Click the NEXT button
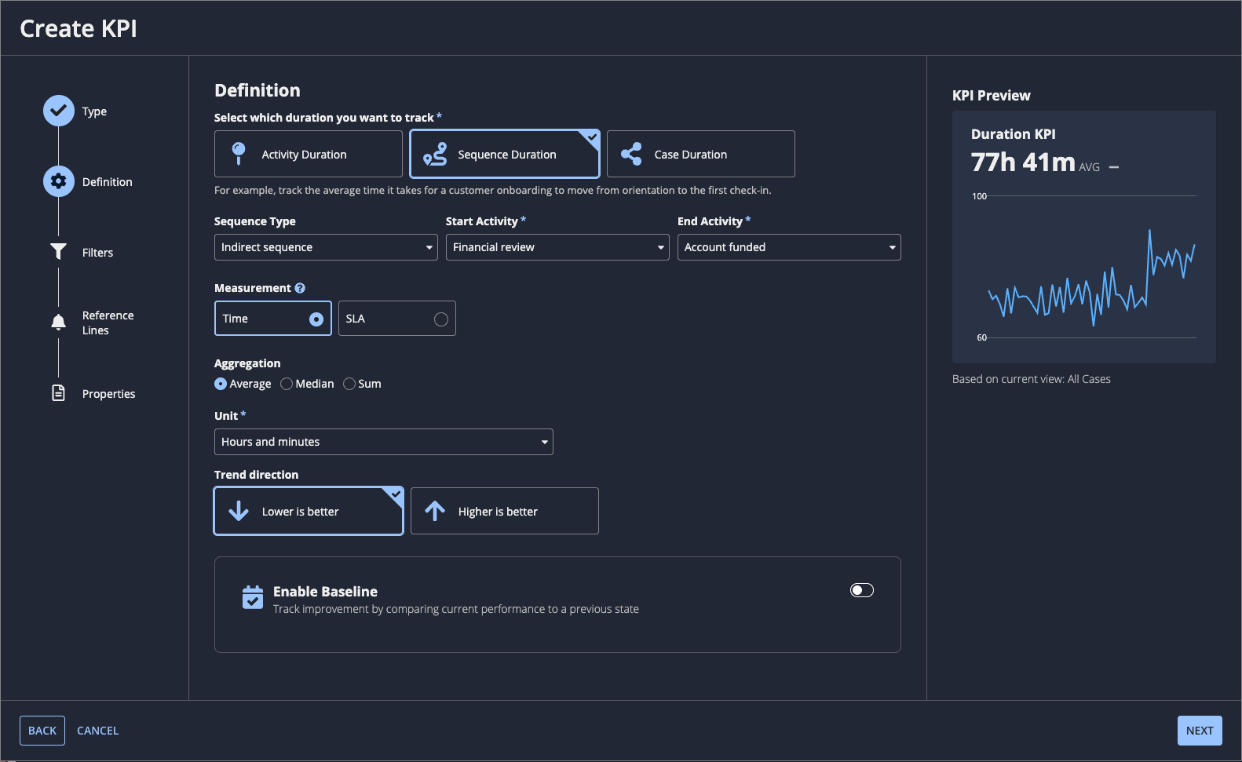This screenshot has width=1242, height=762. coord(1200,731)
